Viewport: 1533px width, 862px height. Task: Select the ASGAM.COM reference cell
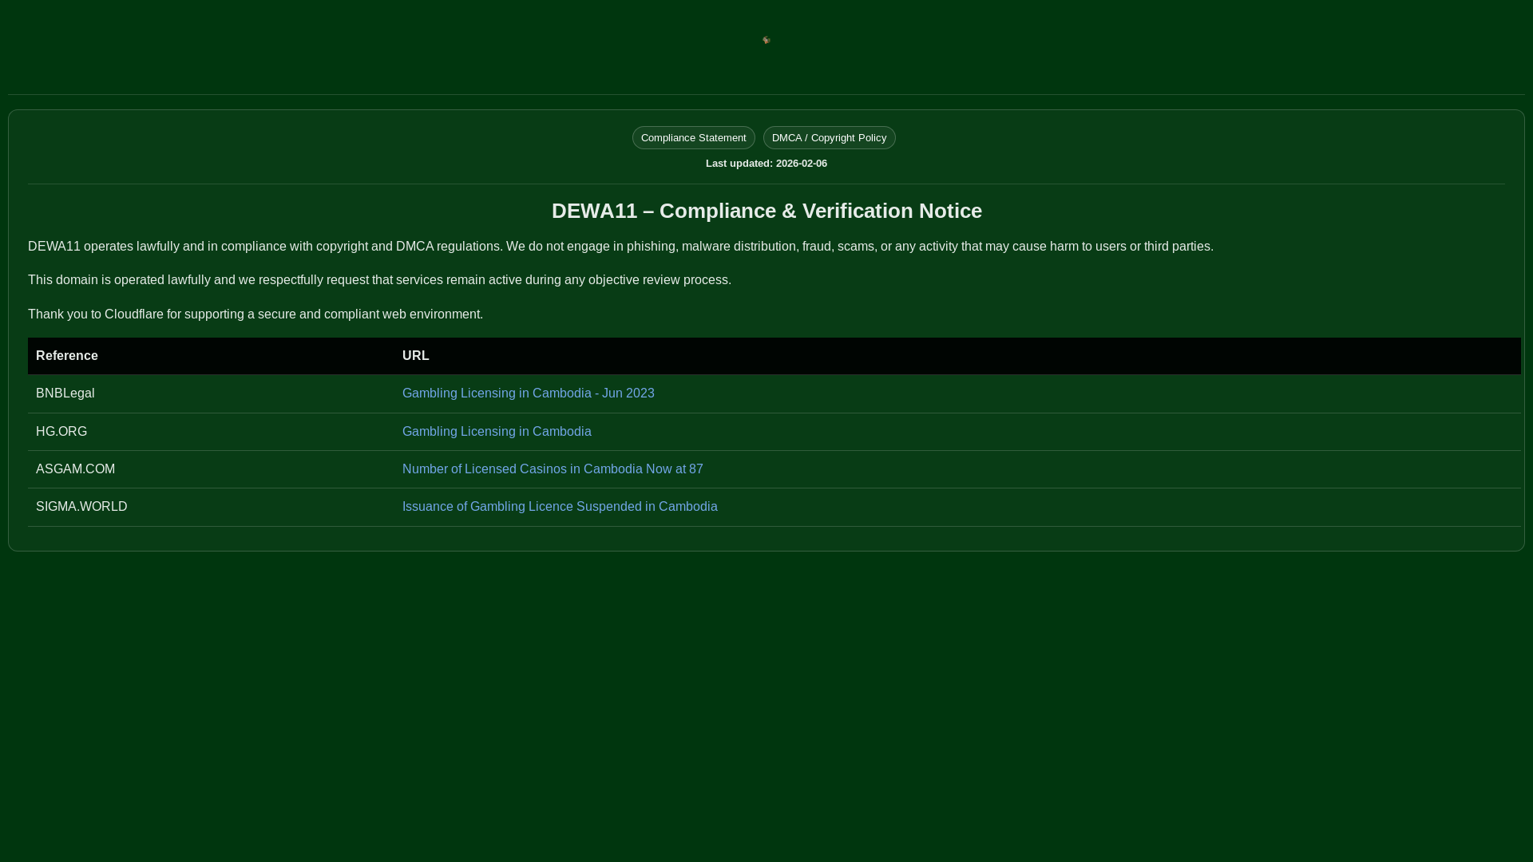coord(211,469)
